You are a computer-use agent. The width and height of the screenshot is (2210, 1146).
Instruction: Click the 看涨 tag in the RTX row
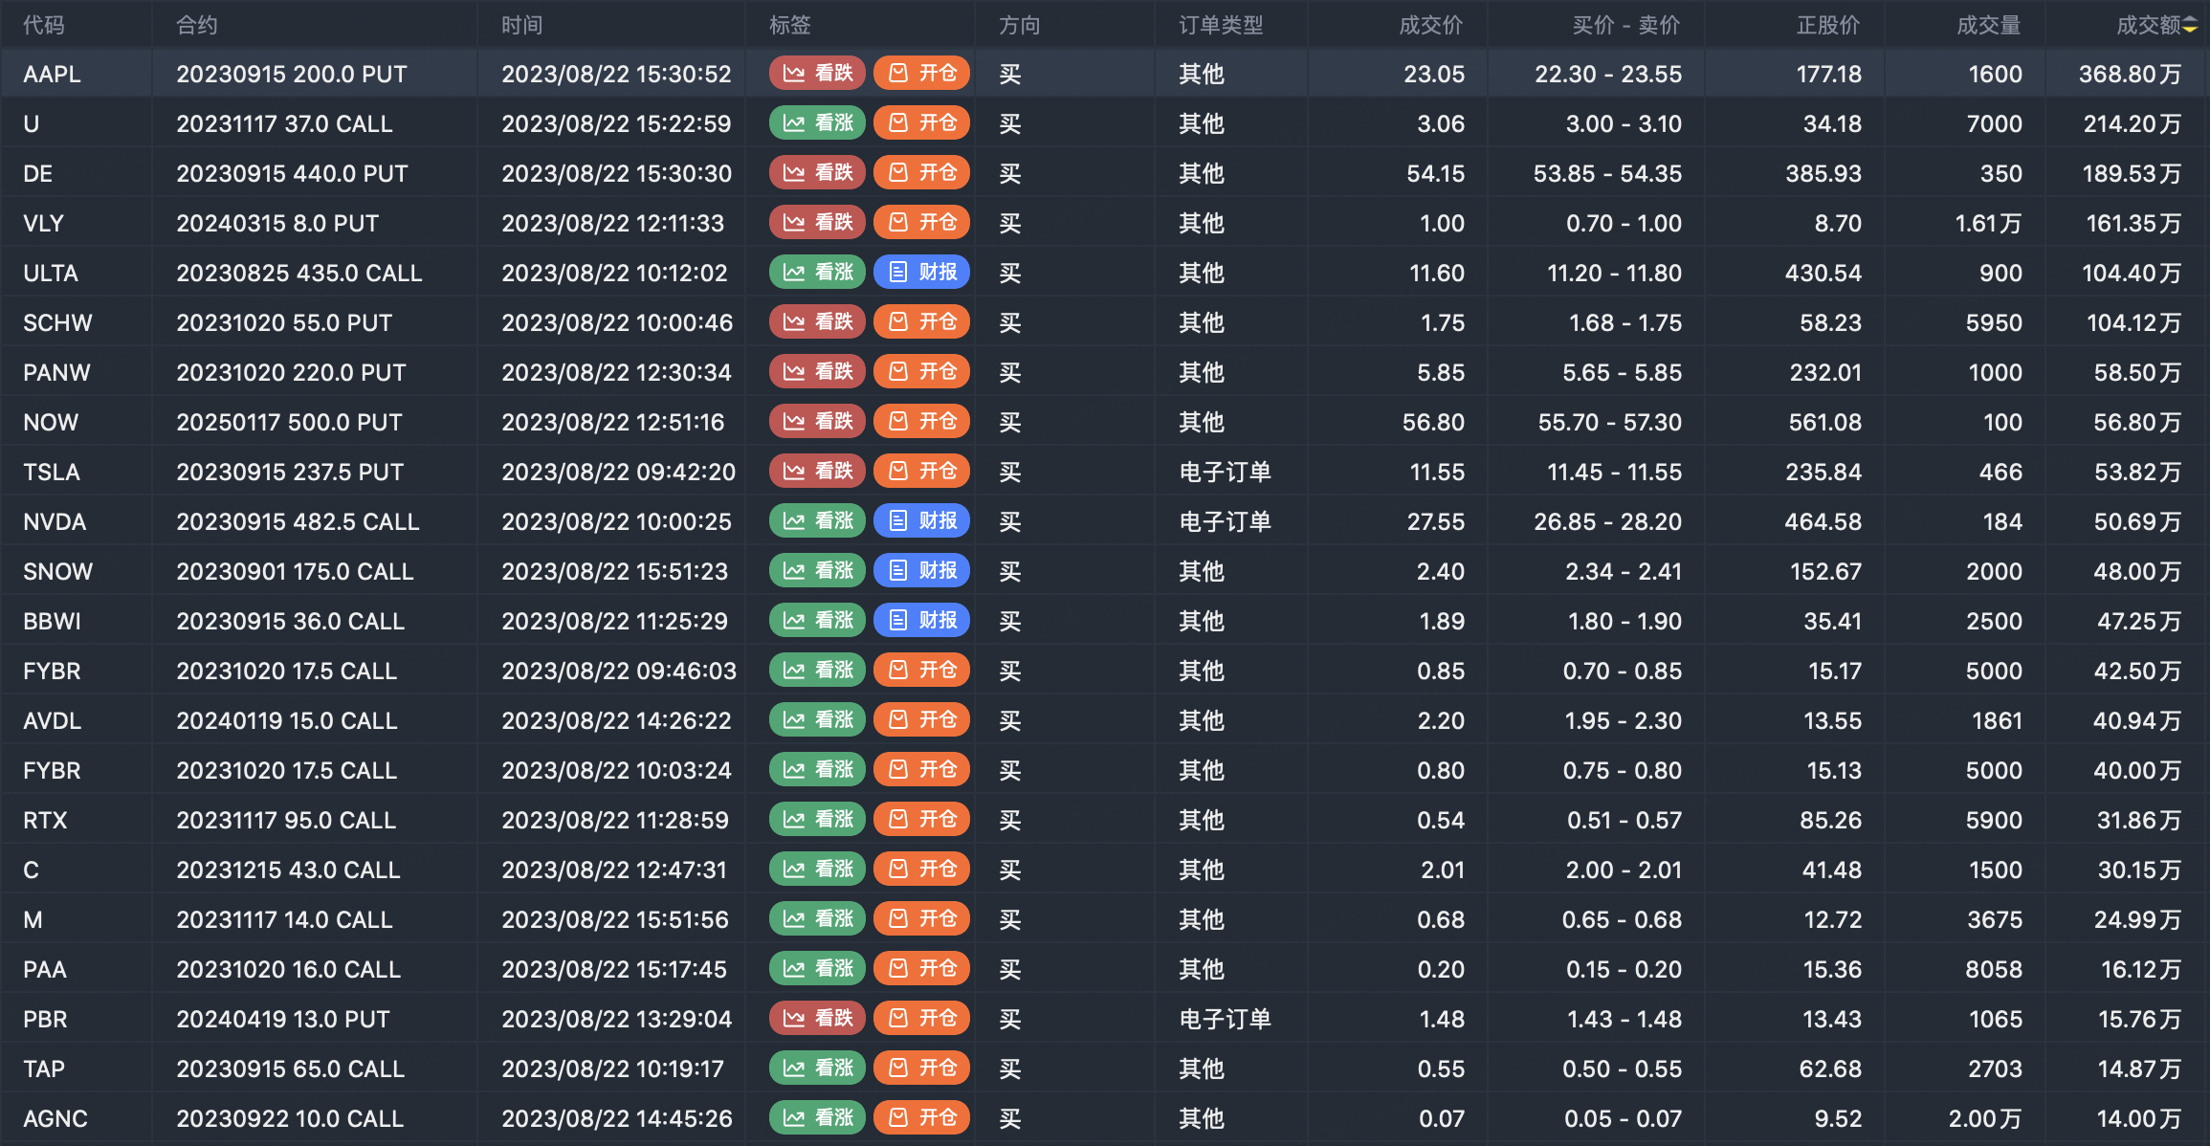point(817,820)
